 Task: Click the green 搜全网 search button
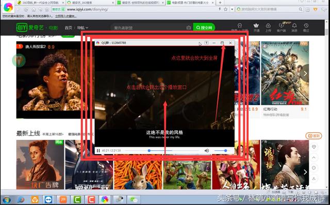pyautogui.click(x=204, y=27)
